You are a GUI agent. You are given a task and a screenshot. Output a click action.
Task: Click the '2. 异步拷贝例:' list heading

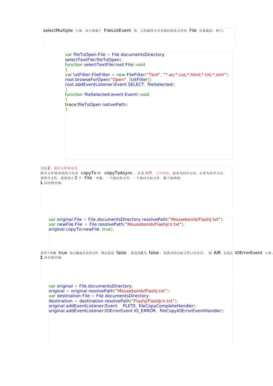coord(51,258)
